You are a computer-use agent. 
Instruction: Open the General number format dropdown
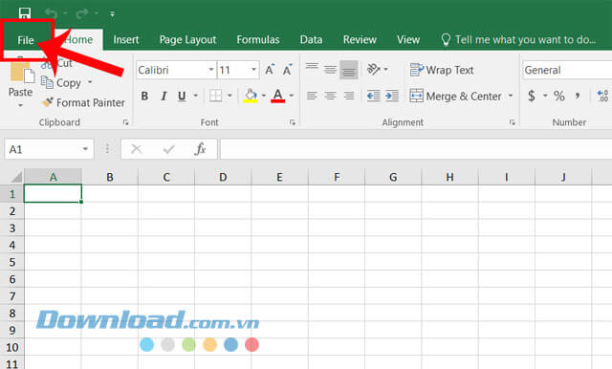point(567,70)
